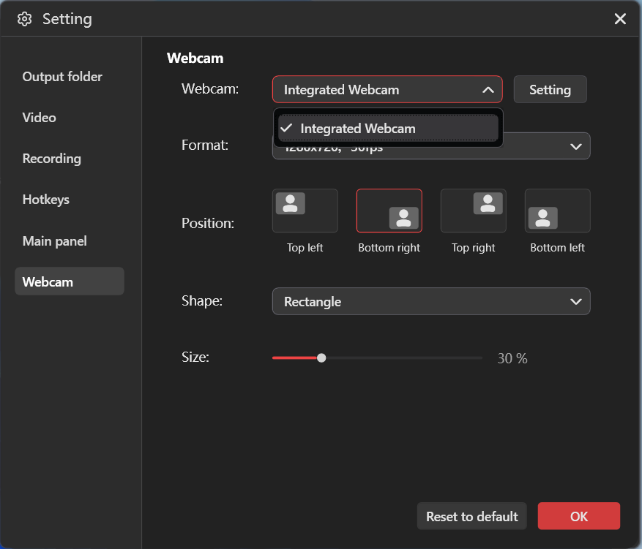
Task: Select the Top left webcam position
Action: point(305,211)
